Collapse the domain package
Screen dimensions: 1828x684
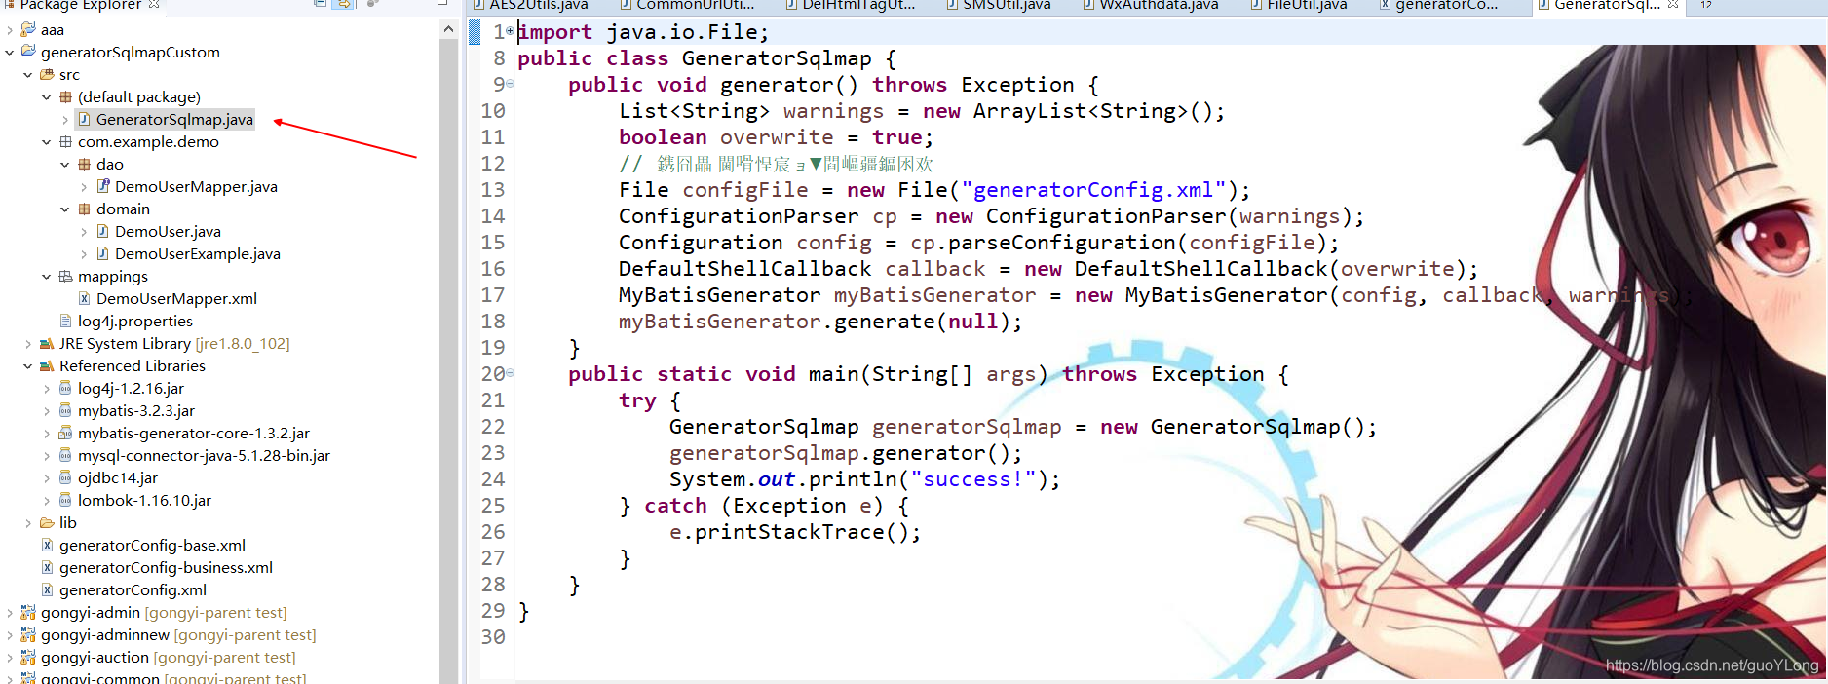coord(65,209)
